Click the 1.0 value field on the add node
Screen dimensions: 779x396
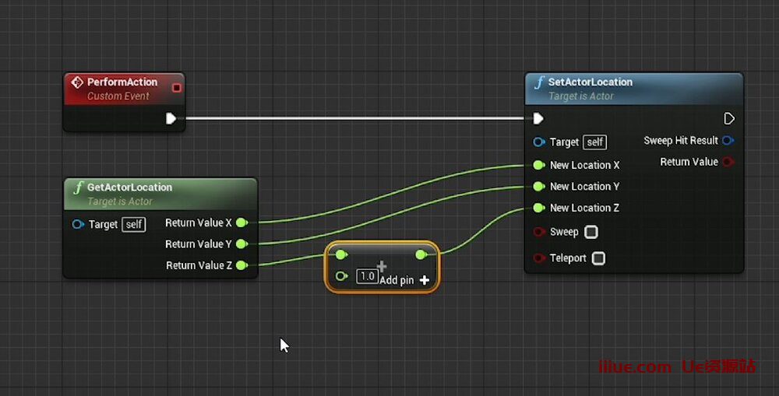tap(367, 276)
